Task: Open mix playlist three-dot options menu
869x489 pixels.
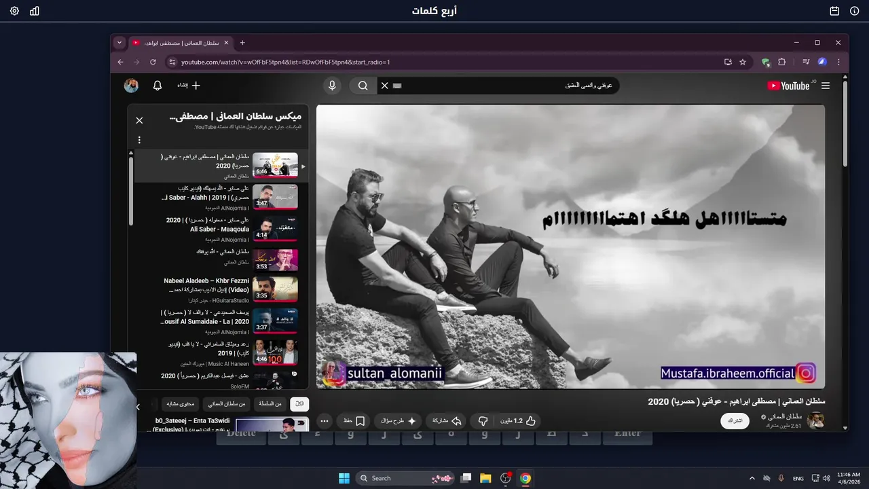Action: tap(139, 140)
